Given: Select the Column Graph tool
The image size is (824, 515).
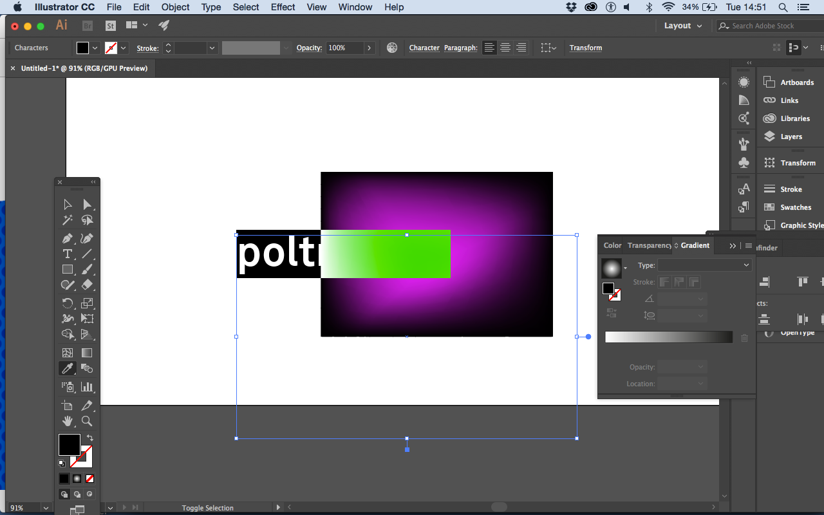Looking at the screenshot, I should click(x=87, y=387).
